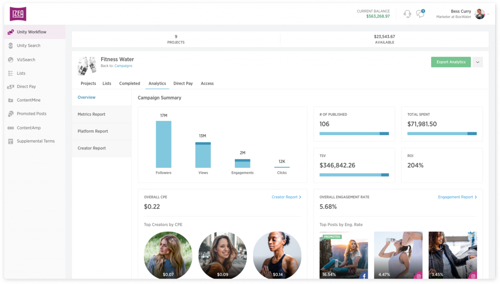Select Platform Report in the analytics menu
The height and width of the screenshot is (284, 500).
click(93, 131)
